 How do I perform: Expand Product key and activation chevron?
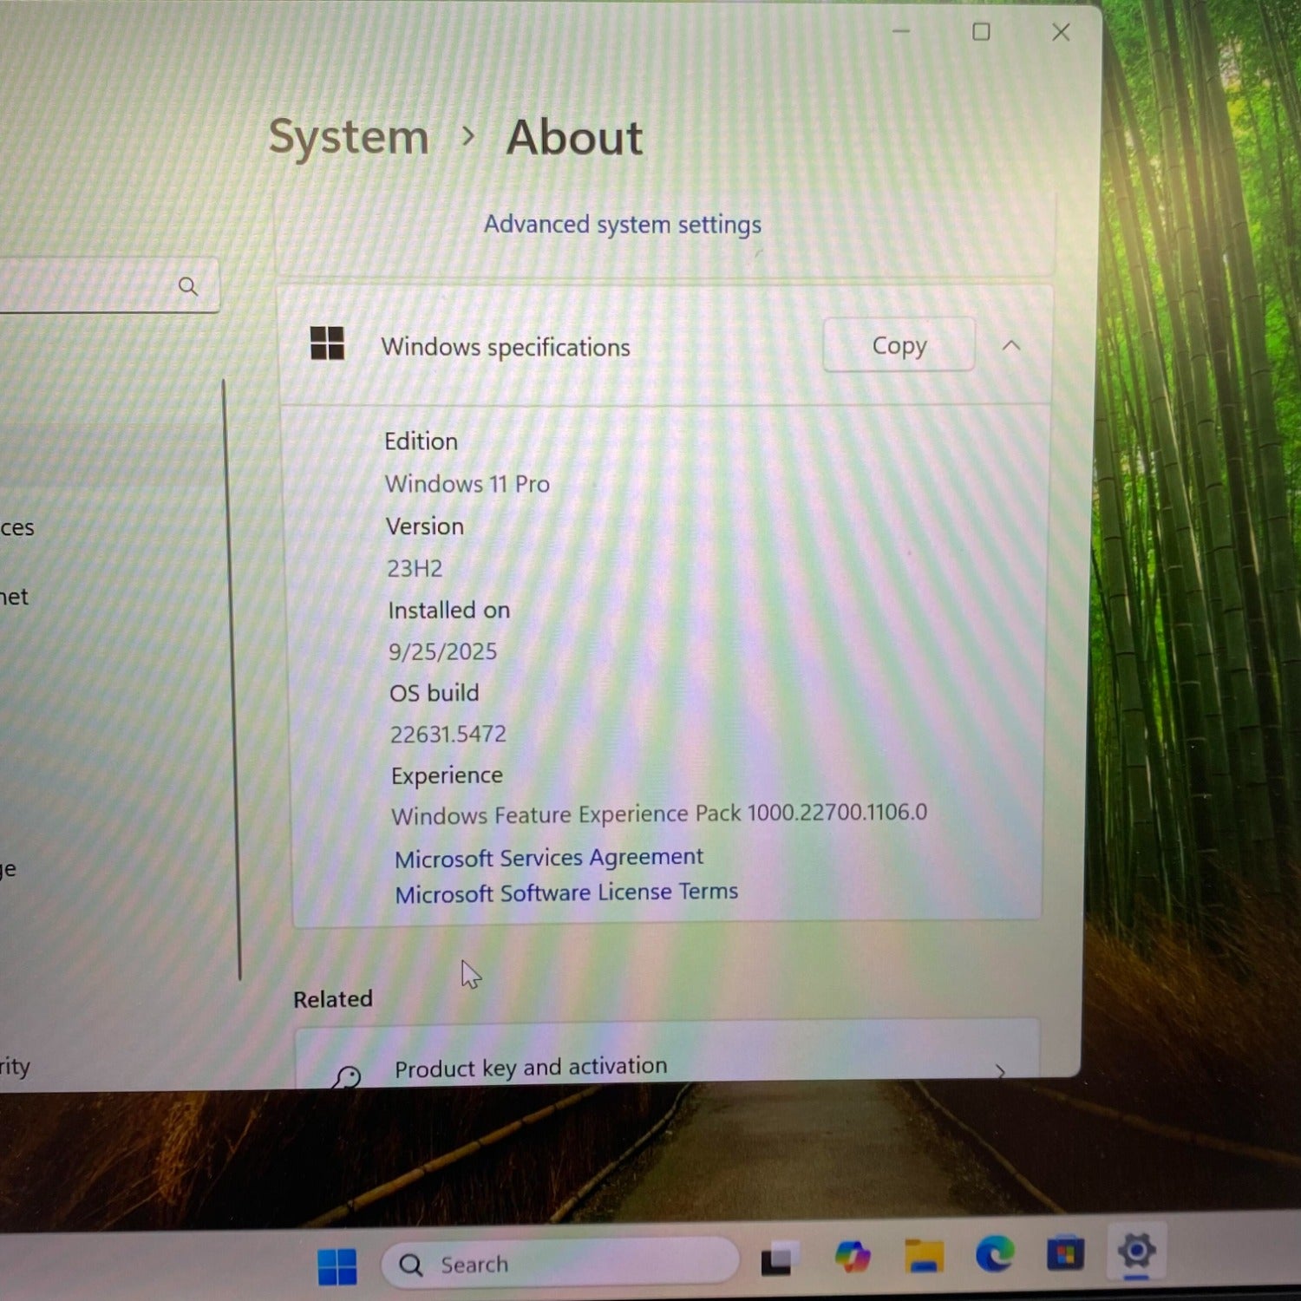pos(1001,1071)
